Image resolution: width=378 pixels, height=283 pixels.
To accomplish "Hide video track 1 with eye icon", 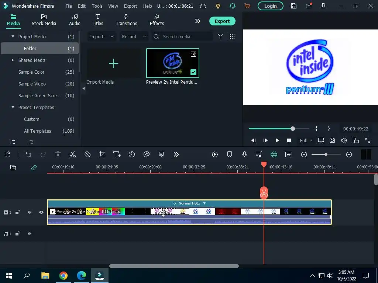I will pyautogui.click(x=41, y=212).
